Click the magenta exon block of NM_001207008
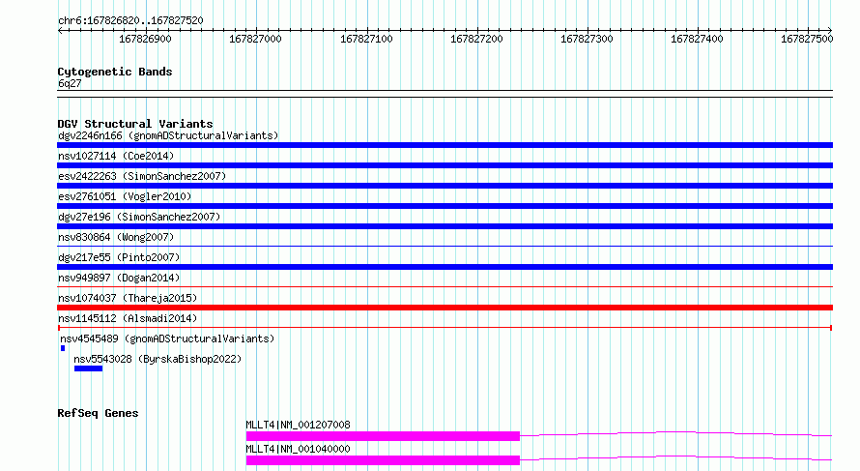The image size is (860, 471). tap(383, 436)
